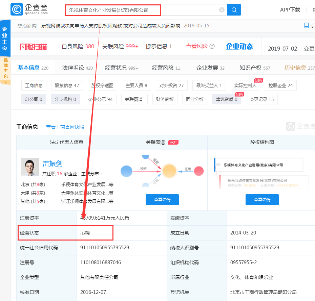Image resolution: width=315 pixels, height=301 pixels.
Task: Click 组织机构代码 value 09557955-2
Action: [x=243, y=262]
